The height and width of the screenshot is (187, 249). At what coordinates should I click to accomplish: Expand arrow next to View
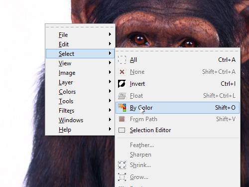click(110, 63)
